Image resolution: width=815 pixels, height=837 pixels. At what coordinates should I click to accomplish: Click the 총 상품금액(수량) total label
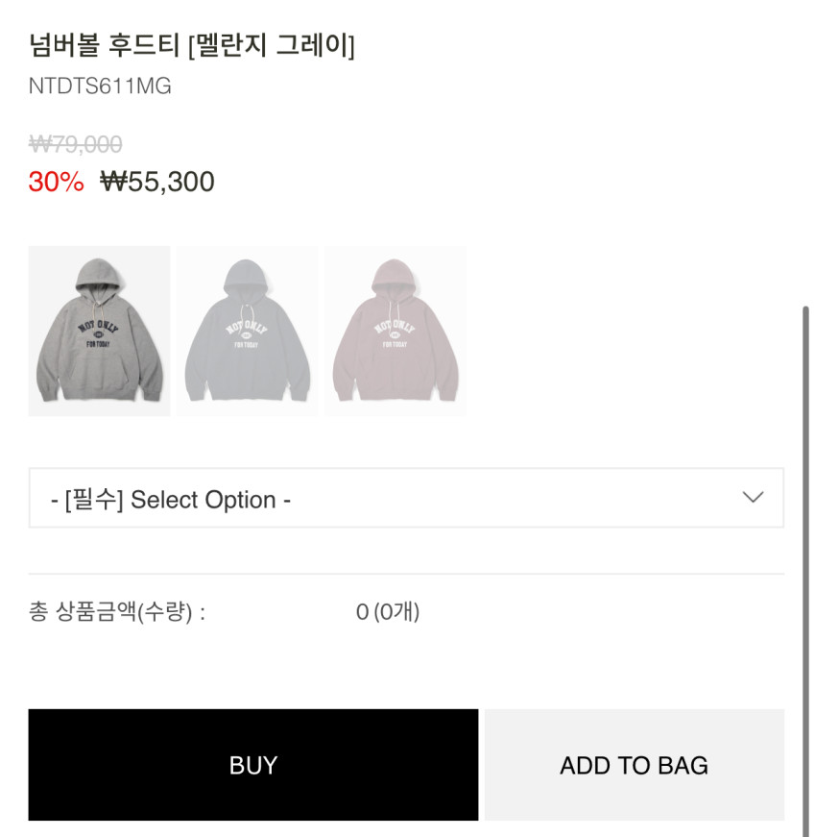click(x=117, y=612)
